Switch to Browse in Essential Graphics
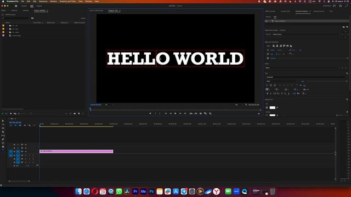The width and height of the screenshot is (351, 197). [x=268, y=17]
